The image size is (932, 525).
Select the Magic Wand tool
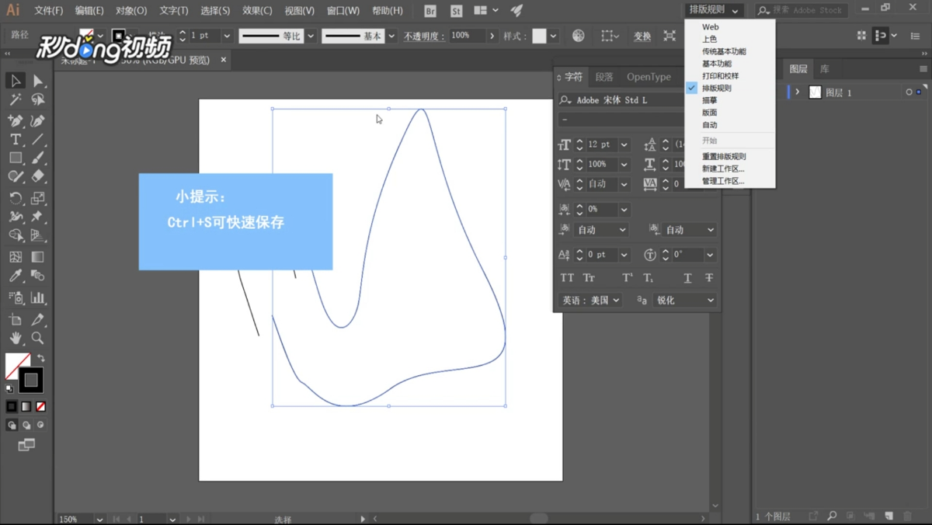[16, 99]
